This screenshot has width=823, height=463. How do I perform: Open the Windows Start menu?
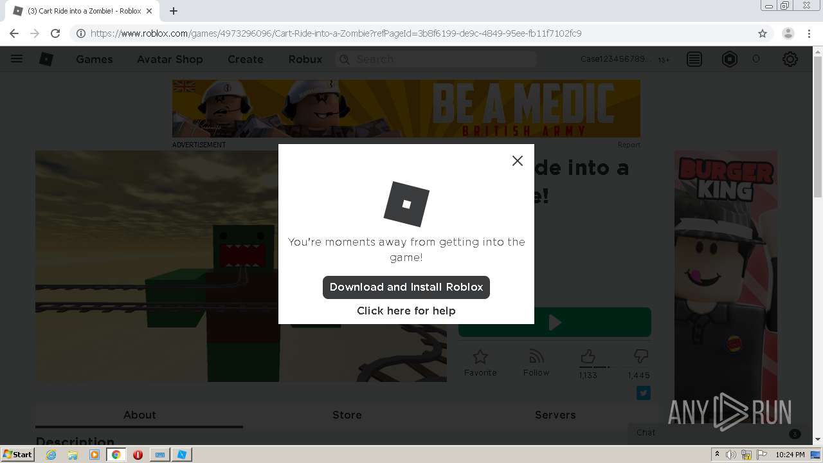tap(18, 455)
